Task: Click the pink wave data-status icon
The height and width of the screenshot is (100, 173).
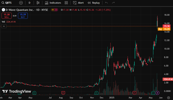Action: click(56, 10)
